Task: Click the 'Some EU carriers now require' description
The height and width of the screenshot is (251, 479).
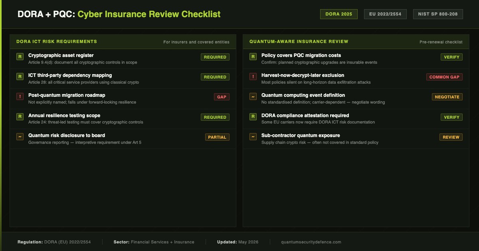Action: (318, 122)
